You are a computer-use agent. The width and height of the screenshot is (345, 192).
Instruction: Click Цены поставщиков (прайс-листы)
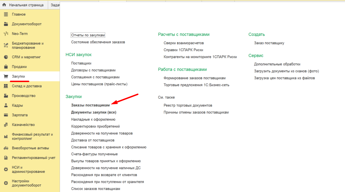click(x=99, y=84)
